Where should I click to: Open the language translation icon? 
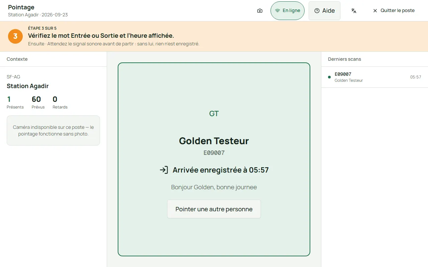(354, 11)
